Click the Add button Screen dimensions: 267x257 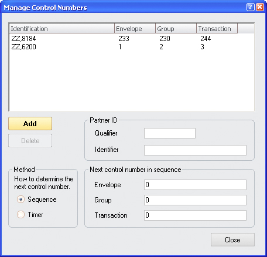point(30,124)
